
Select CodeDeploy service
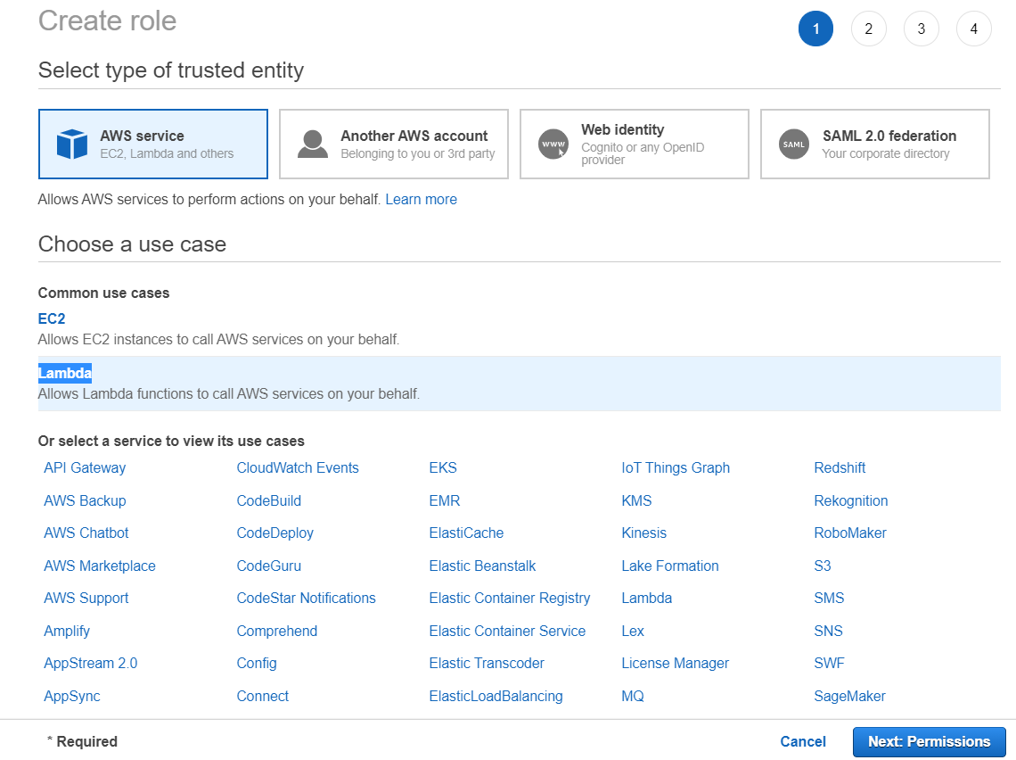coord(274,533)
